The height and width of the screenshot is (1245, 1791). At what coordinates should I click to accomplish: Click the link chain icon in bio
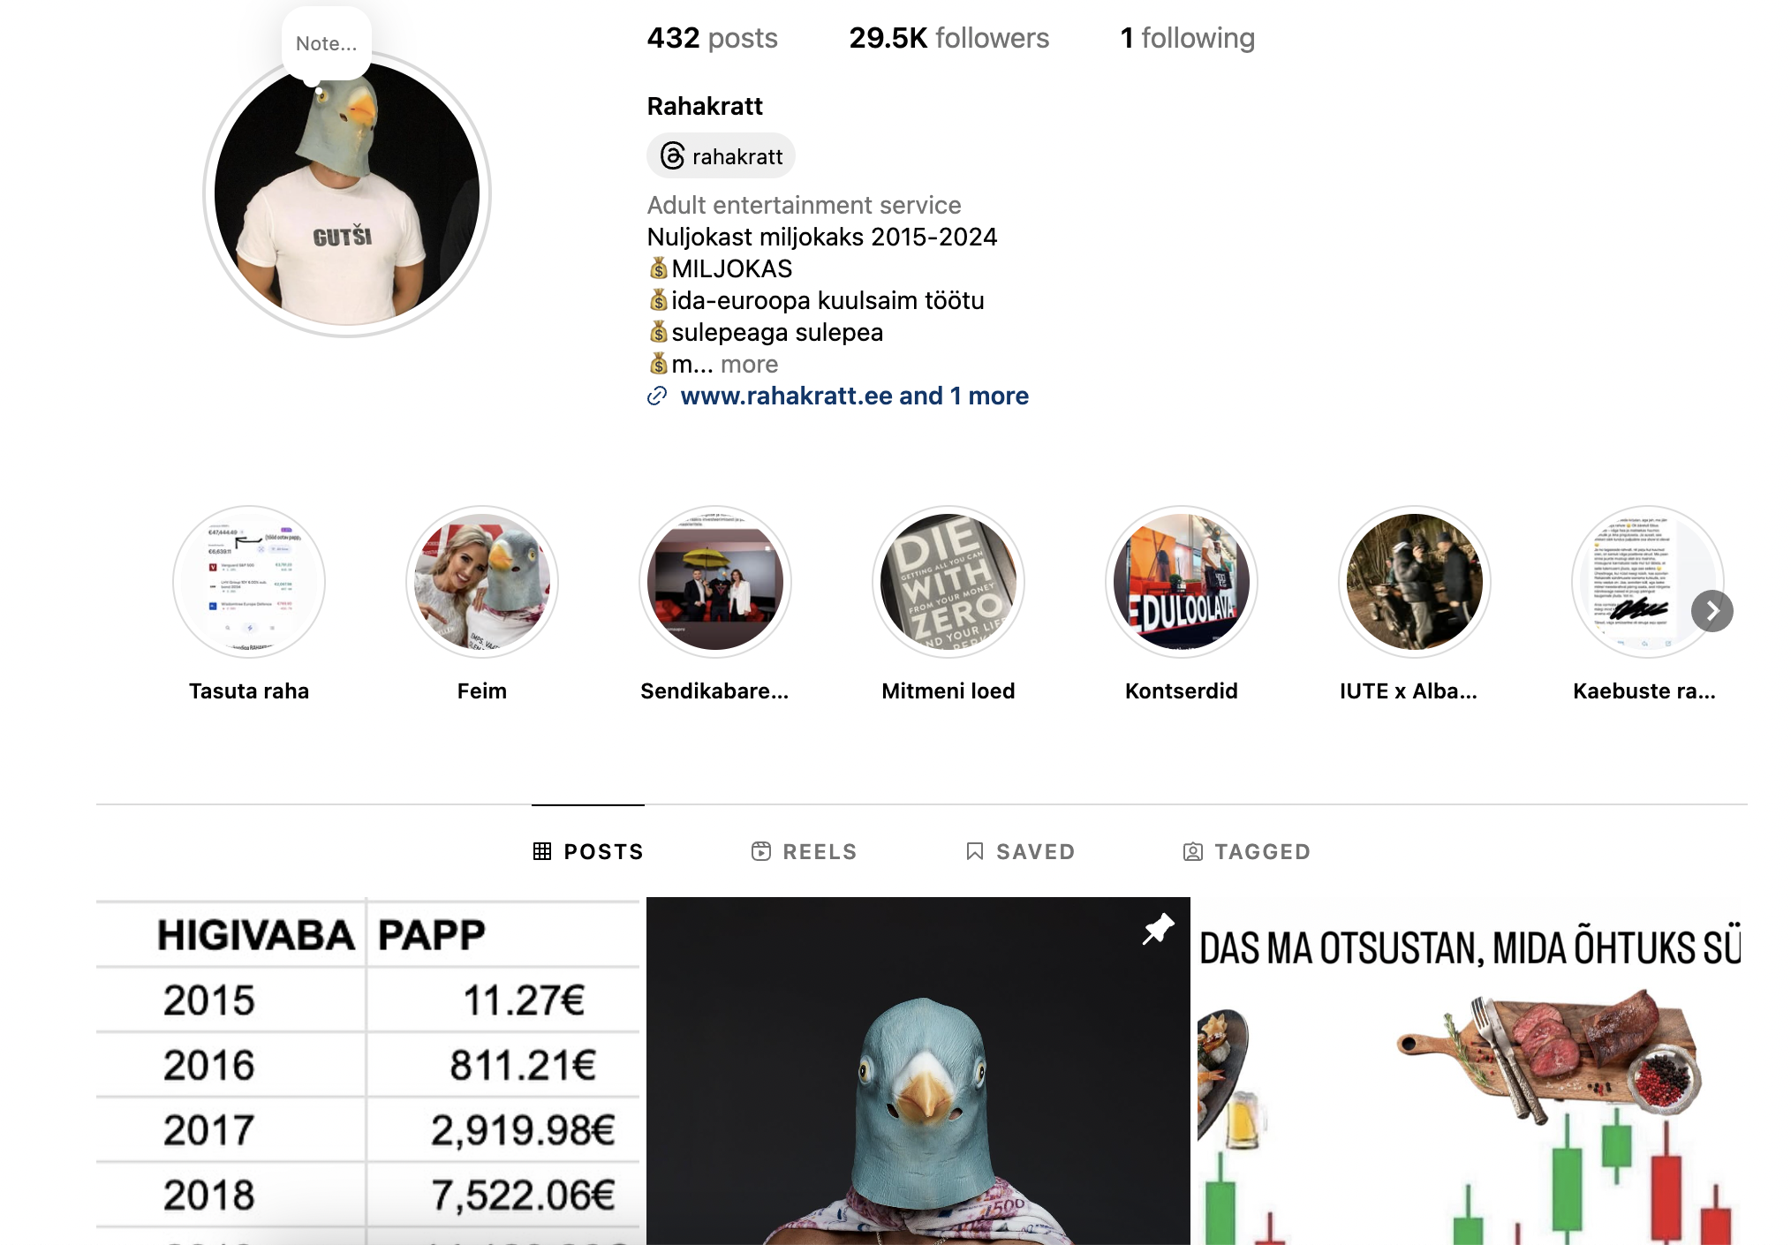[x=657, y=396]
